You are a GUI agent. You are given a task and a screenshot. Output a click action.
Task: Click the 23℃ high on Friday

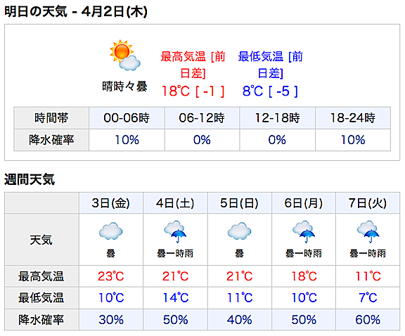(x=111, y=276)
